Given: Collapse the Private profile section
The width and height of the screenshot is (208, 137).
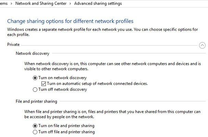Looking at the screenshot, I should [x=202, y=45].
